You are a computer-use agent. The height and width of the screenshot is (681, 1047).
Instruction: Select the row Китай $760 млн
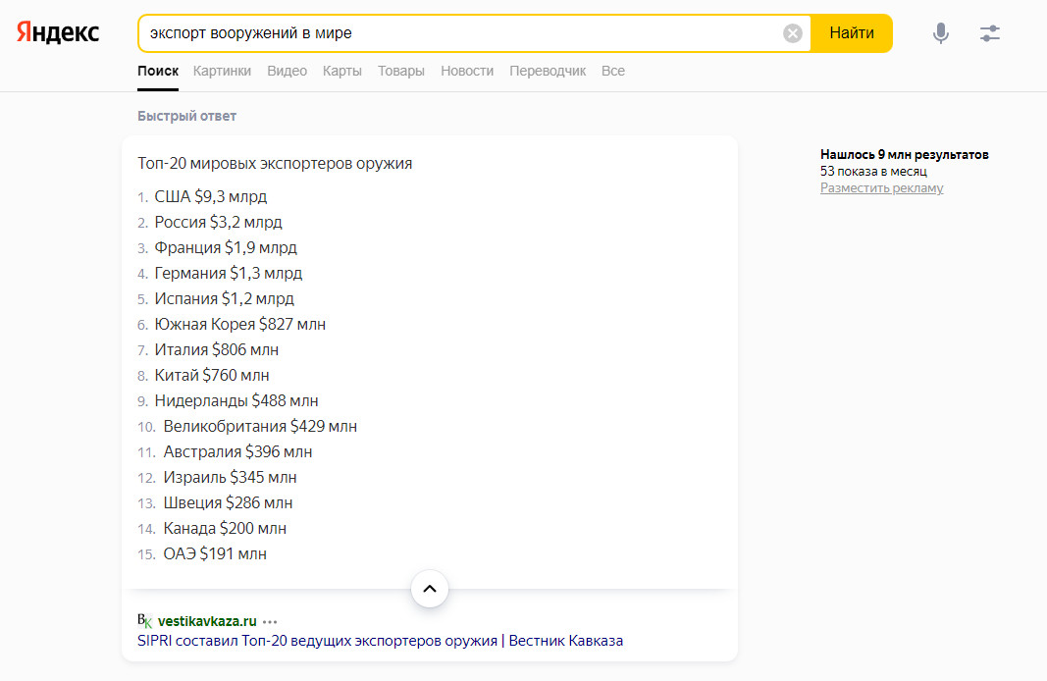(x=212, y=375)
